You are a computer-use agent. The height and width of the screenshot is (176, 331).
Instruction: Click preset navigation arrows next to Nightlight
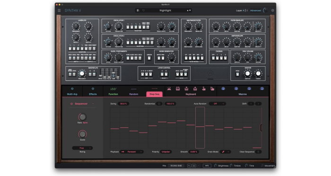[x=189, y=10]
